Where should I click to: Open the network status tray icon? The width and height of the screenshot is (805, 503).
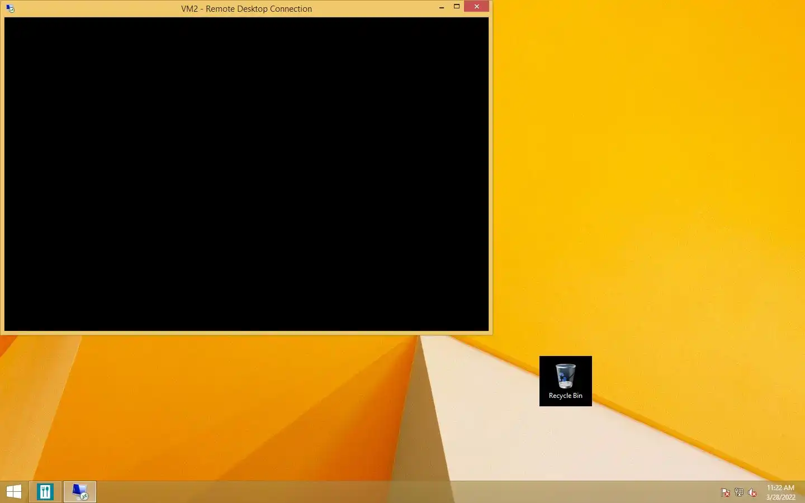pyautogui.click(x=739, y=492)
